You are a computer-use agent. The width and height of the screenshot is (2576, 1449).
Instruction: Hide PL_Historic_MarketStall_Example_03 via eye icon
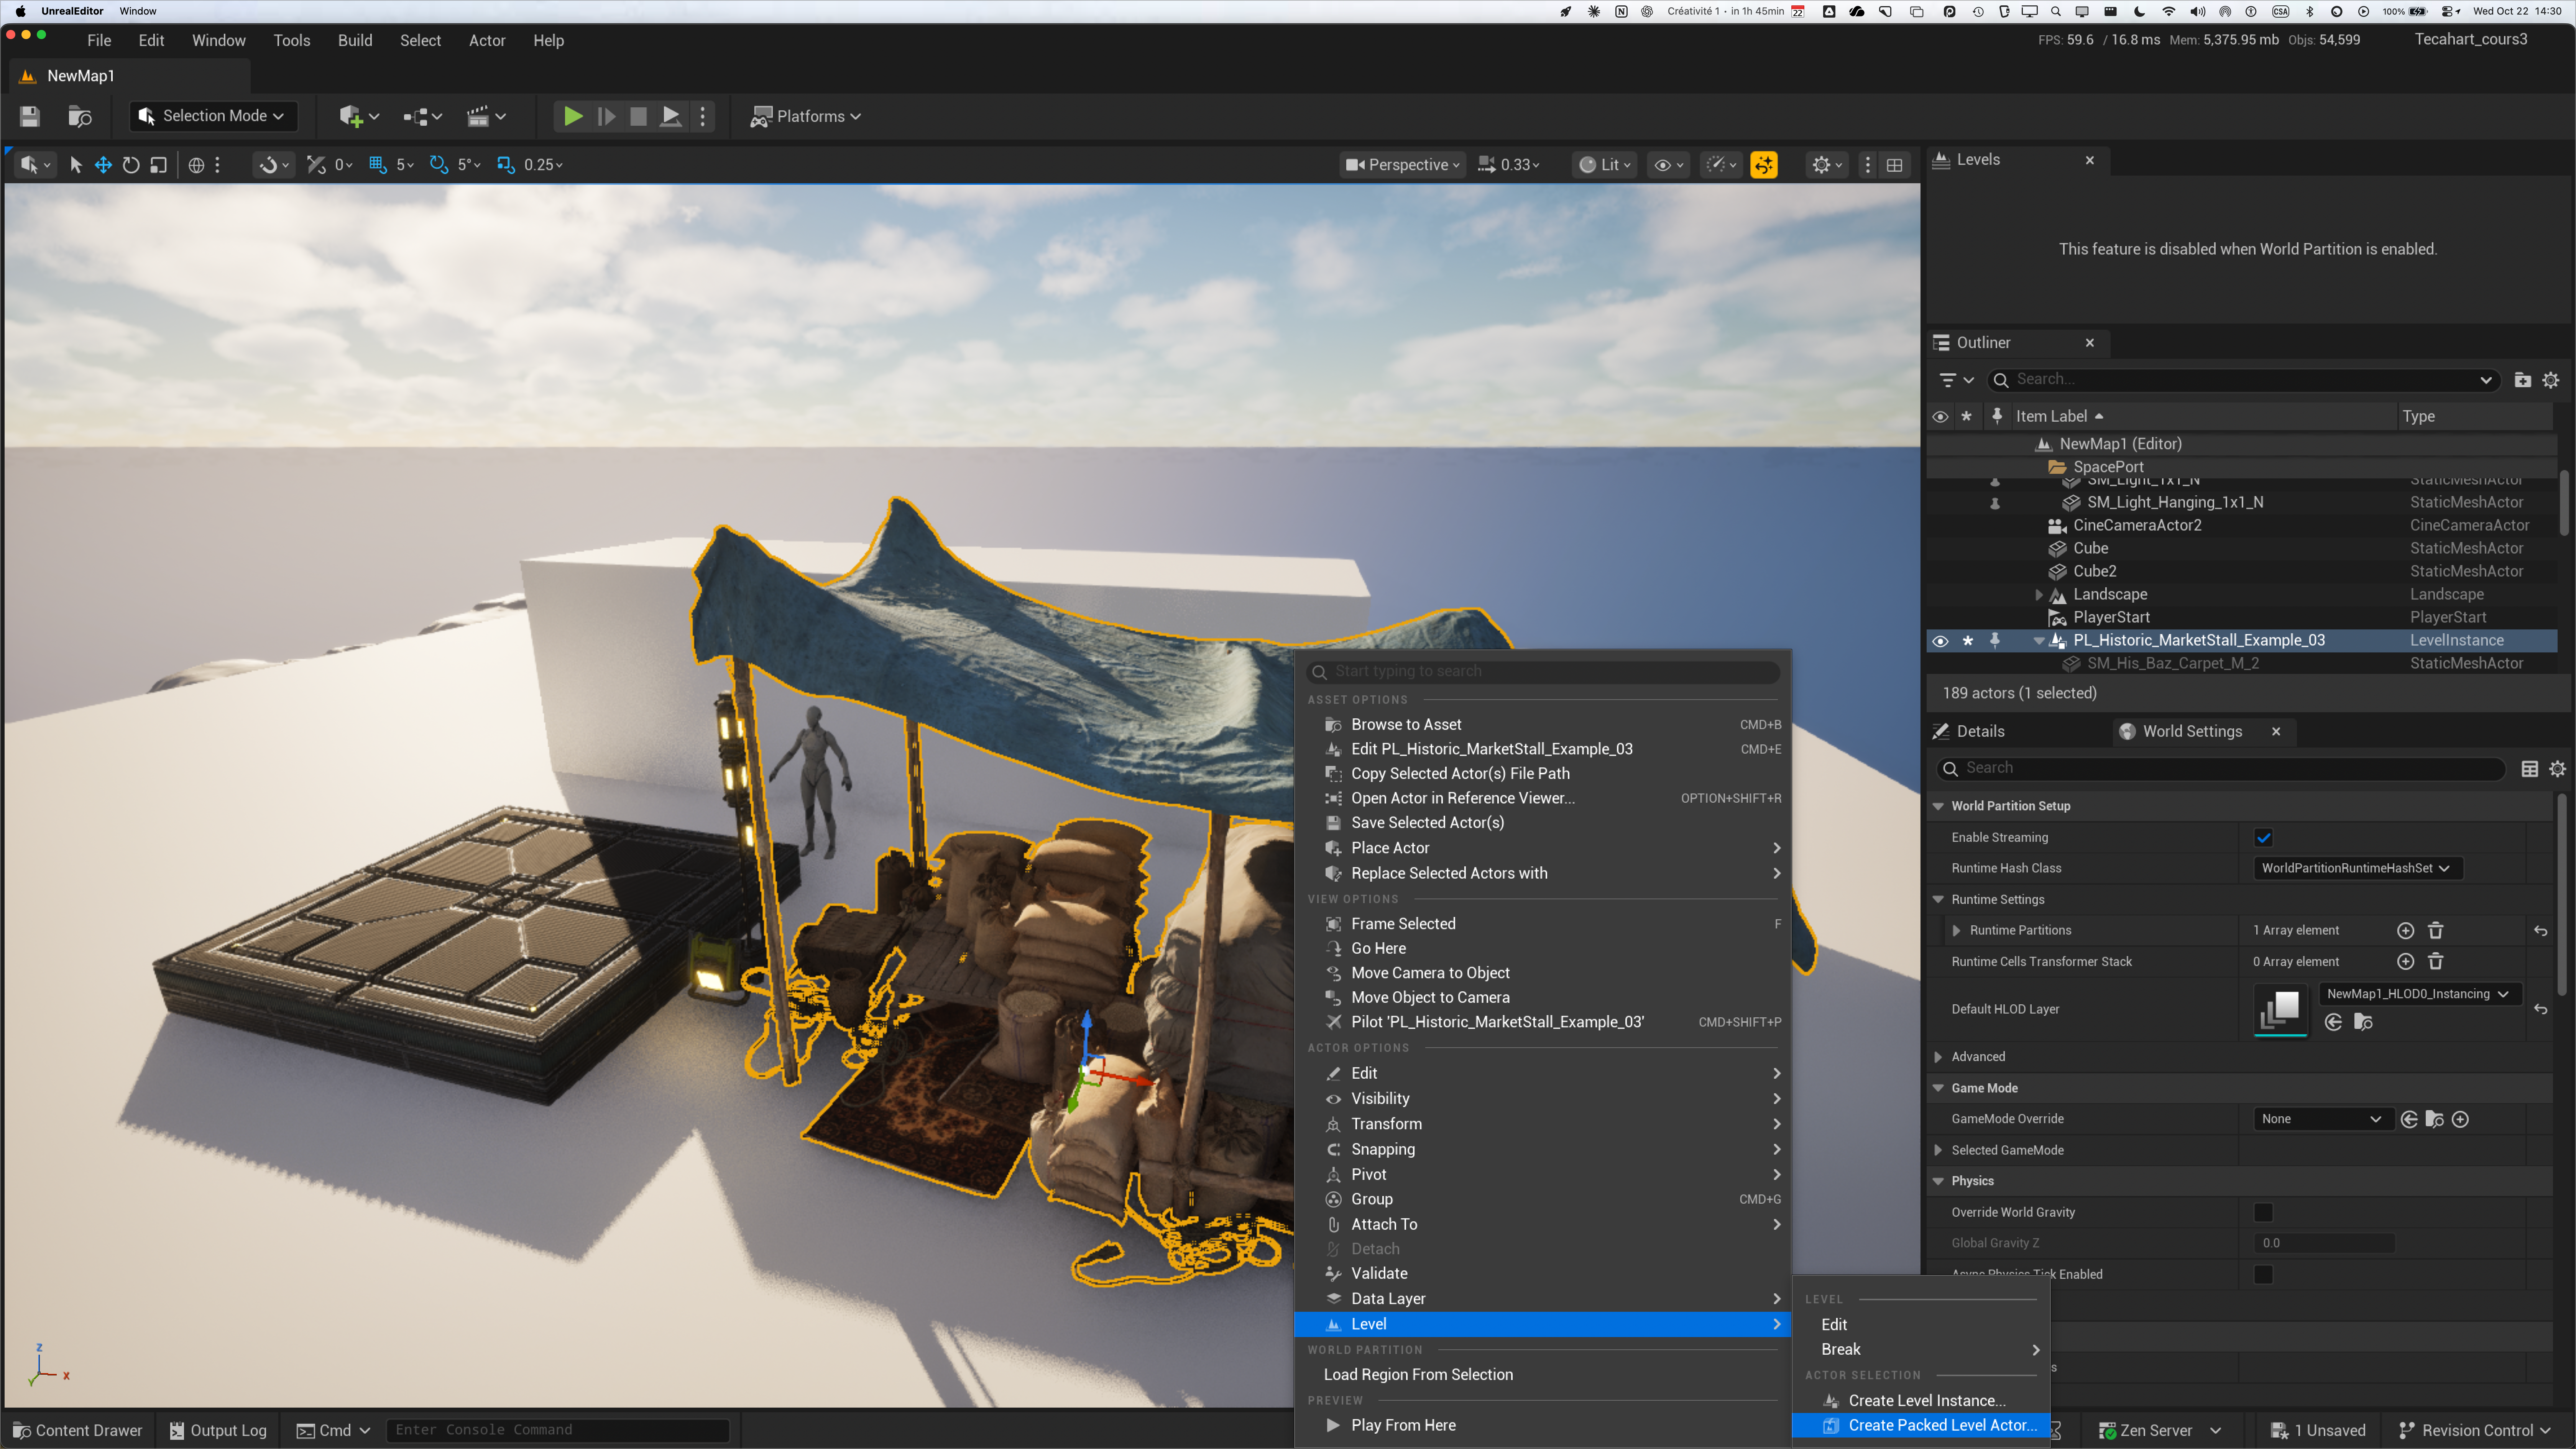tap(1940, 641)
